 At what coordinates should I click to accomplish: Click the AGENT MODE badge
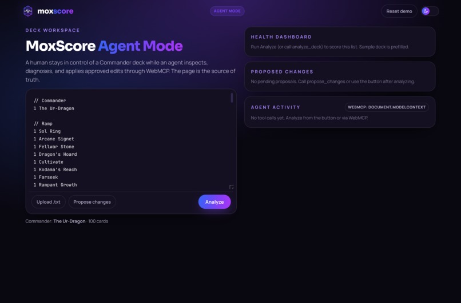point(227,11)
